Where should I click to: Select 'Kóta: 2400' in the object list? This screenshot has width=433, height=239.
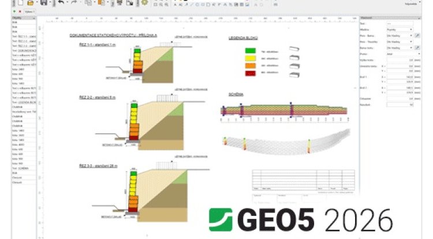coord(24,69)
